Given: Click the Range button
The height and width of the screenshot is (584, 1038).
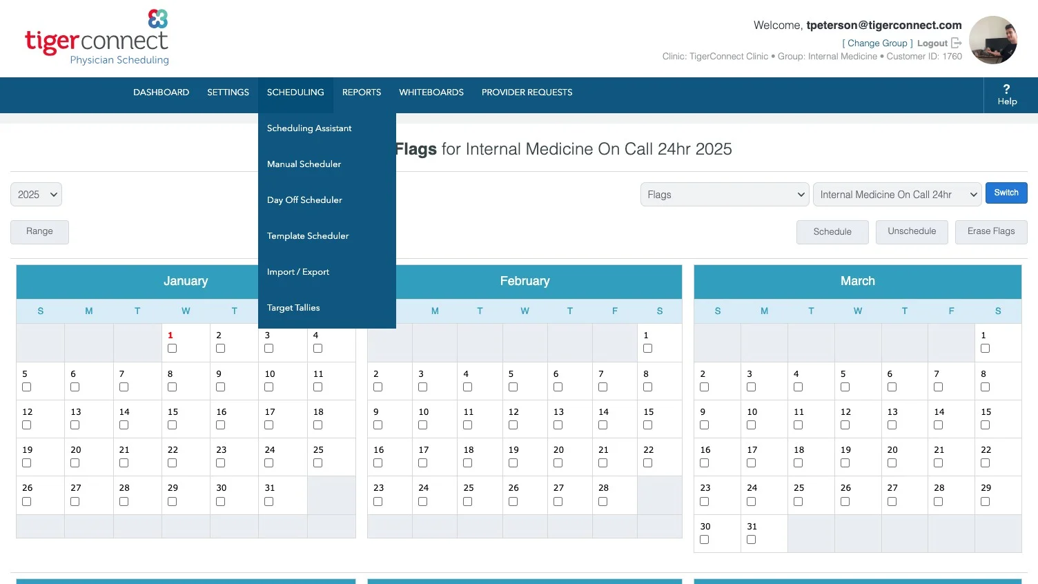Looking at the screenshot, I should 39,232.
